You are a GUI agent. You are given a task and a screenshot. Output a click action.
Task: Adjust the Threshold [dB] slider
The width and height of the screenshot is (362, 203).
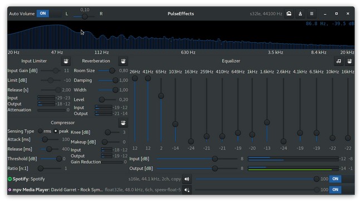click(51, 159)
